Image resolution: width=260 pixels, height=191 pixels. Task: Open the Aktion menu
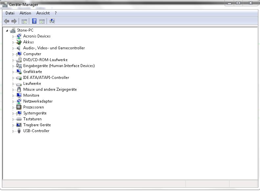25,13
